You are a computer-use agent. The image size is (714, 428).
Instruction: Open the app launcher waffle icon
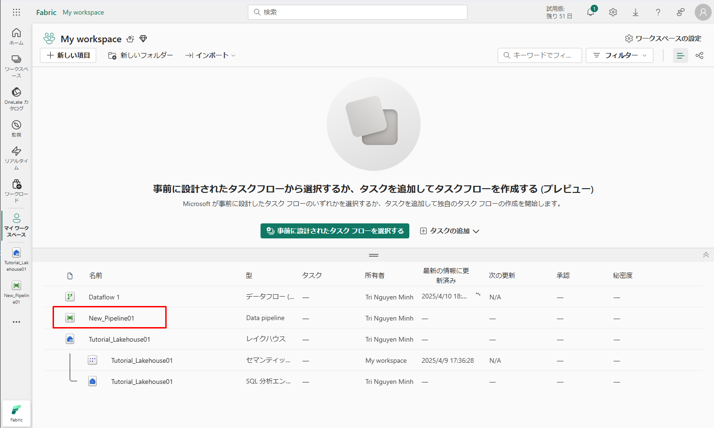(x=16, y=12)
